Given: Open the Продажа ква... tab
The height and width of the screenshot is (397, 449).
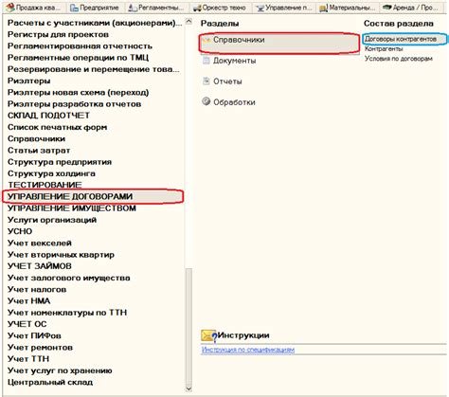Looking at the screenshot, I should click(34, 8).
